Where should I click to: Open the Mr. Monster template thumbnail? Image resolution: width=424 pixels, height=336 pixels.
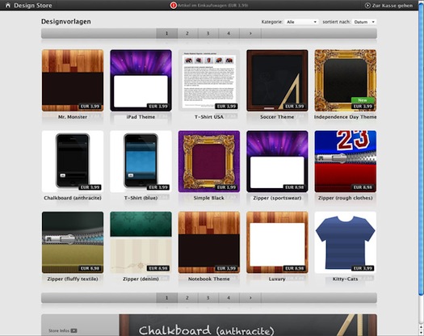pos(73,80)
